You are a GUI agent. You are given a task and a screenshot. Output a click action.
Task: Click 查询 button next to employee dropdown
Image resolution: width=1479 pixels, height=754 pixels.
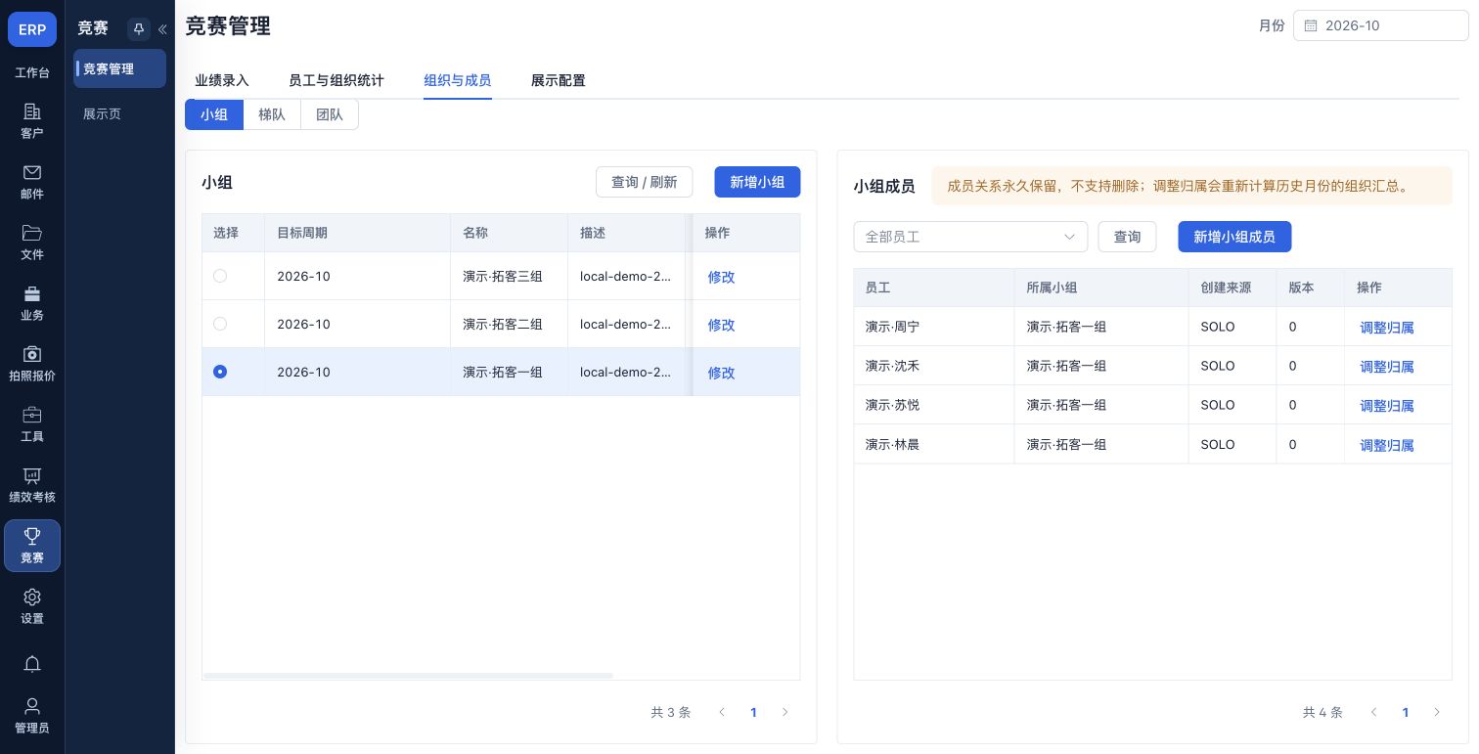(x=1127, y=237)
